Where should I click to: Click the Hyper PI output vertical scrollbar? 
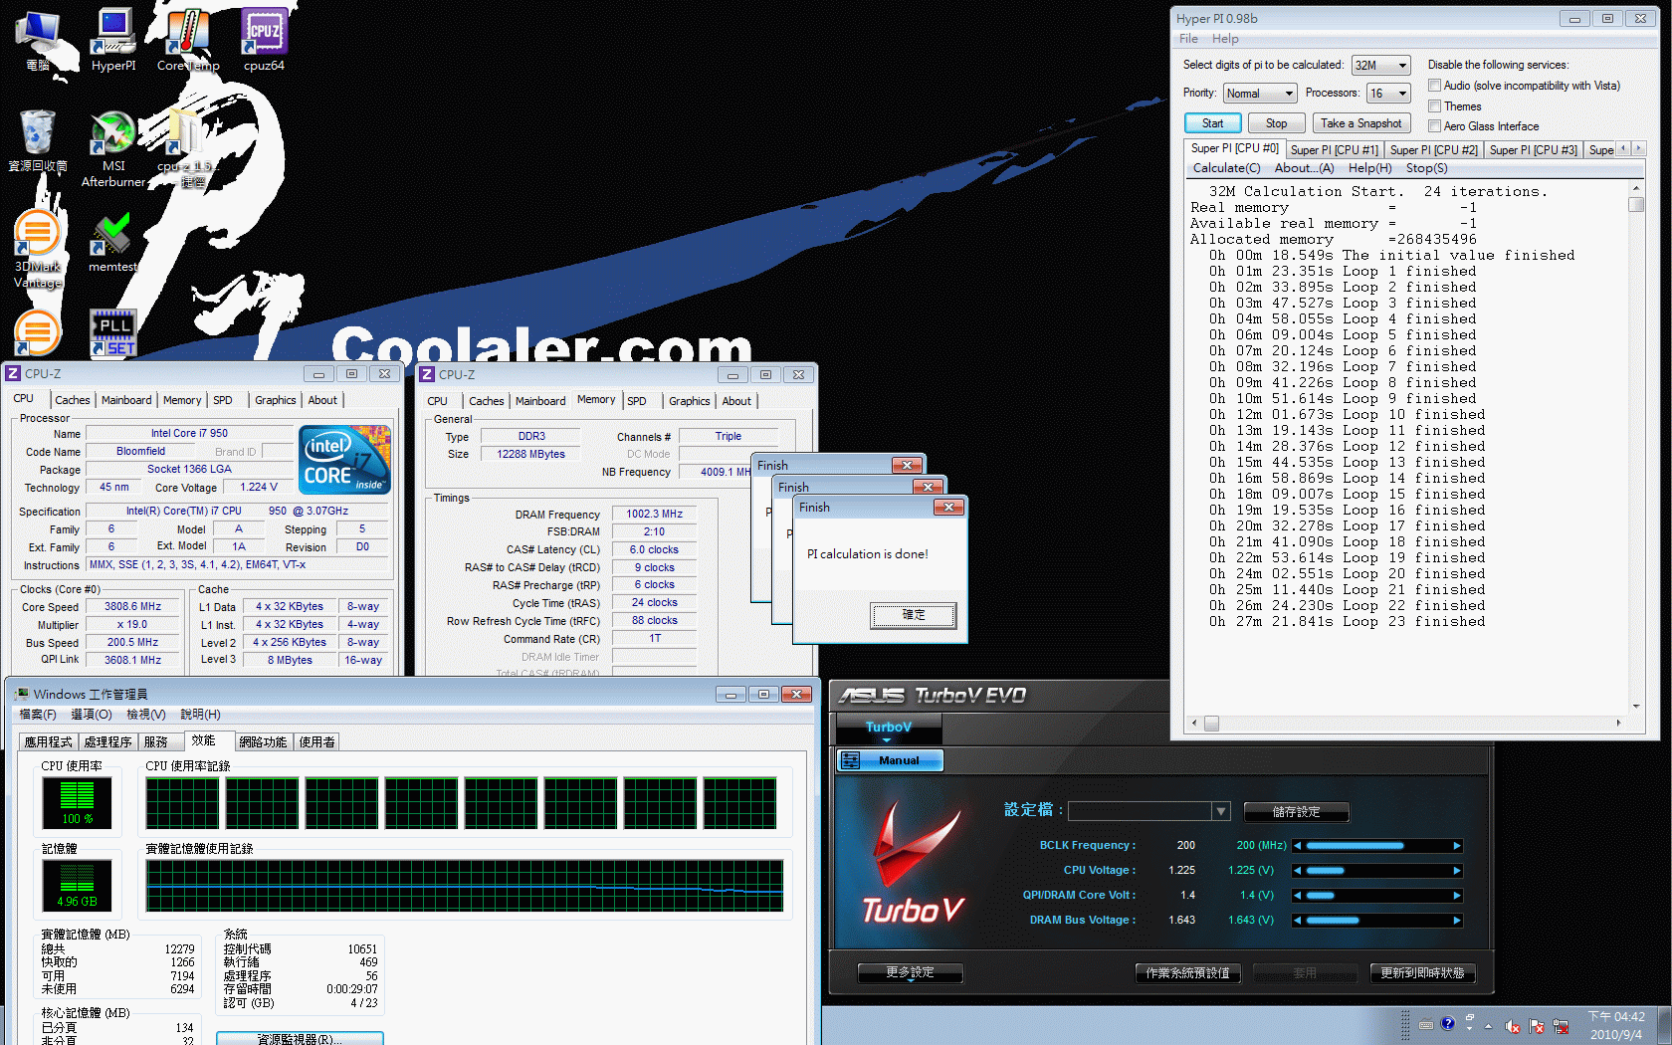point(1635,447)
